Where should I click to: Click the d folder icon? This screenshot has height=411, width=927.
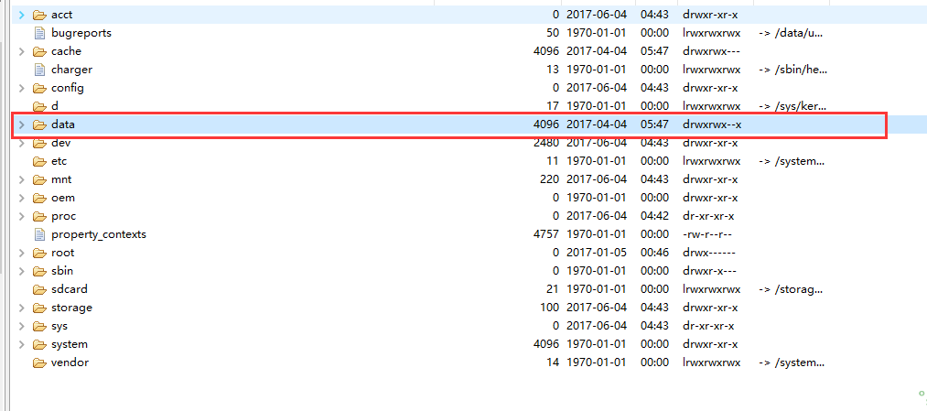pos(39,106)
